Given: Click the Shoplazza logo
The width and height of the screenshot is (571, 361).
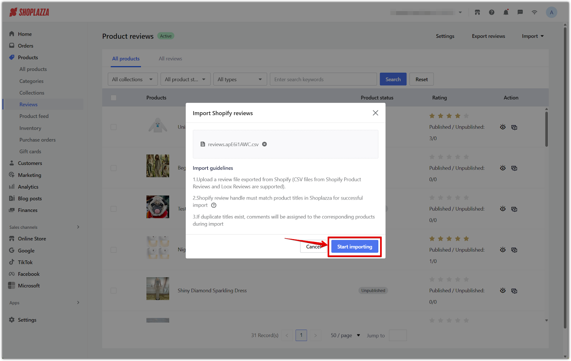Looking at the screenshot, I should [x=29, y=12].
